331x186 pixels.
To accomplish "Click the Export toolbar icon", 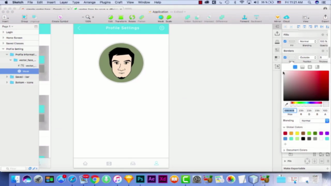I will 325,17.
